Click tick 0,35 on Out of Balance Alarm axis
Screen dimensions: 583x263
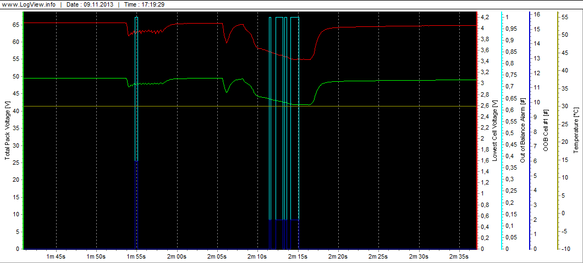pos(510,167)
